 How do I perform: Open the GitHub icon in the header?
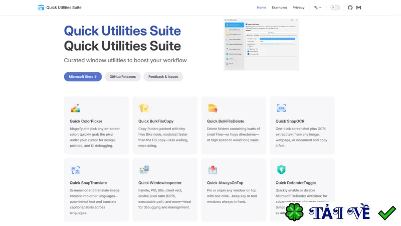coord(350,8)
